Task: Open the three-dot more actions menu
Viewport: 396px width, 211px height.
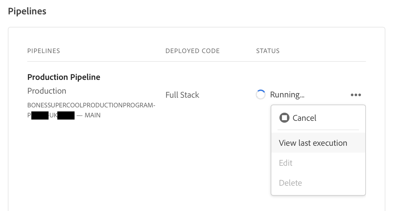Action: [x=356, y=95]
